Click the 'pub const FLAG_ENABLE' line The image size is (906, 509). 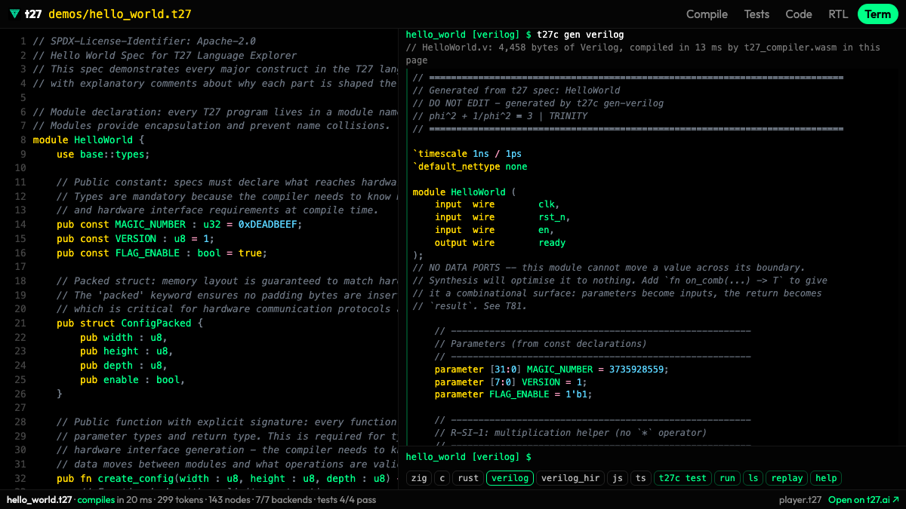[x=162, y=253]
